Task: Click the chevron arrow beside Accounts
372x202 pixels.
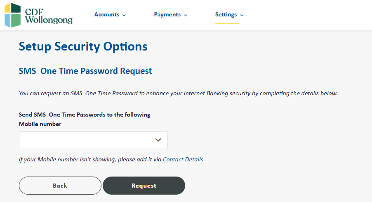Action: coord(124,15)
